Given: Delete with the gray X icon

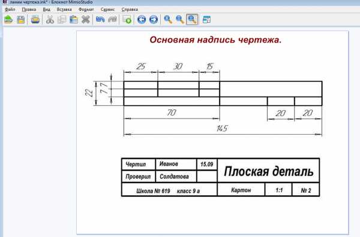Looking at the screenshot, I should tap(86, 20).
